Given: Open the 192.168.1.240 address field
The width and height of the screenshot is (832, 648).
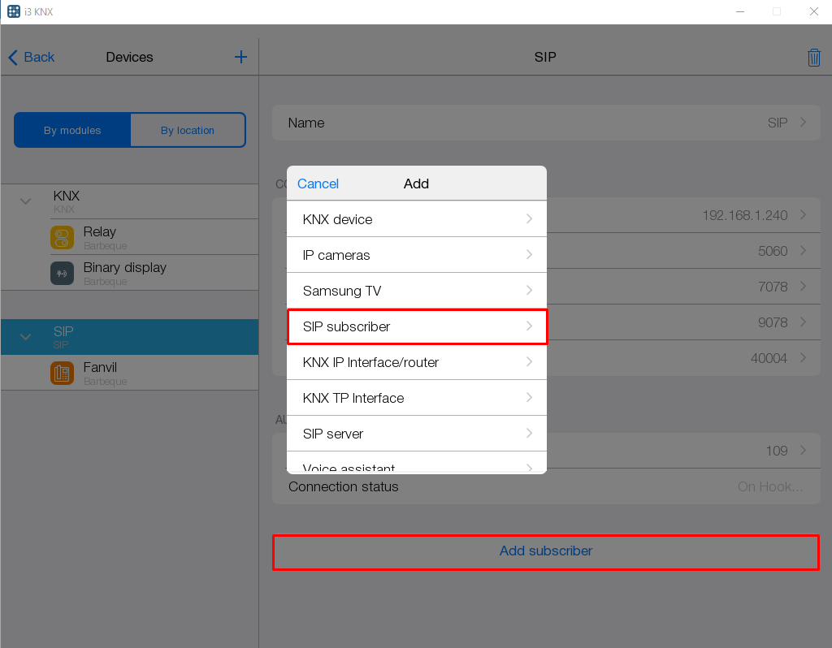Looking at the screenshot, I should coord(744,215).
